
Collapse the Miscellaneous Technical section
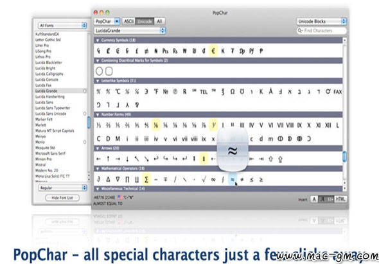[x=98, y=189]
